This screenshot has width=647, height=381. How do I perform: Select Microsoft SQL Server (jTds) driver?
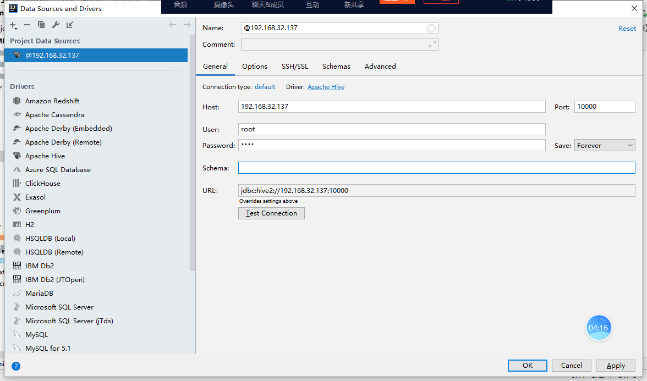coord(69,321)
